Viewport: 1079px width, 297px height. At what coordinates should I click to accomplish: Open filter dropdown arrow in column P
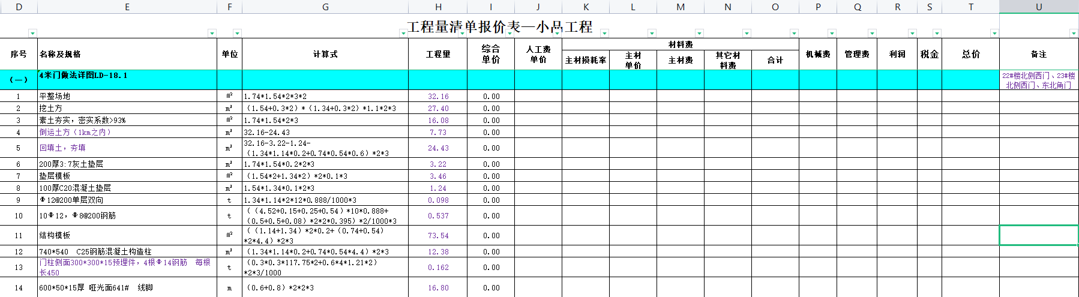coord(832,34)
